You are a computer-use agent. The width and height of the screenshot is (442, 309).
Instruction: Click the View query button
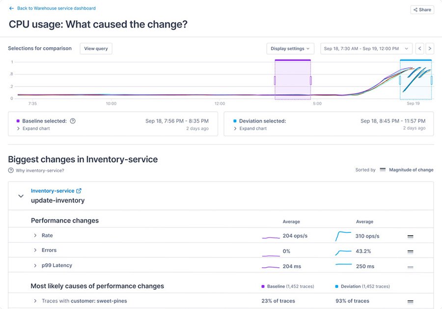pyautogui.click(x=96, y=48)
